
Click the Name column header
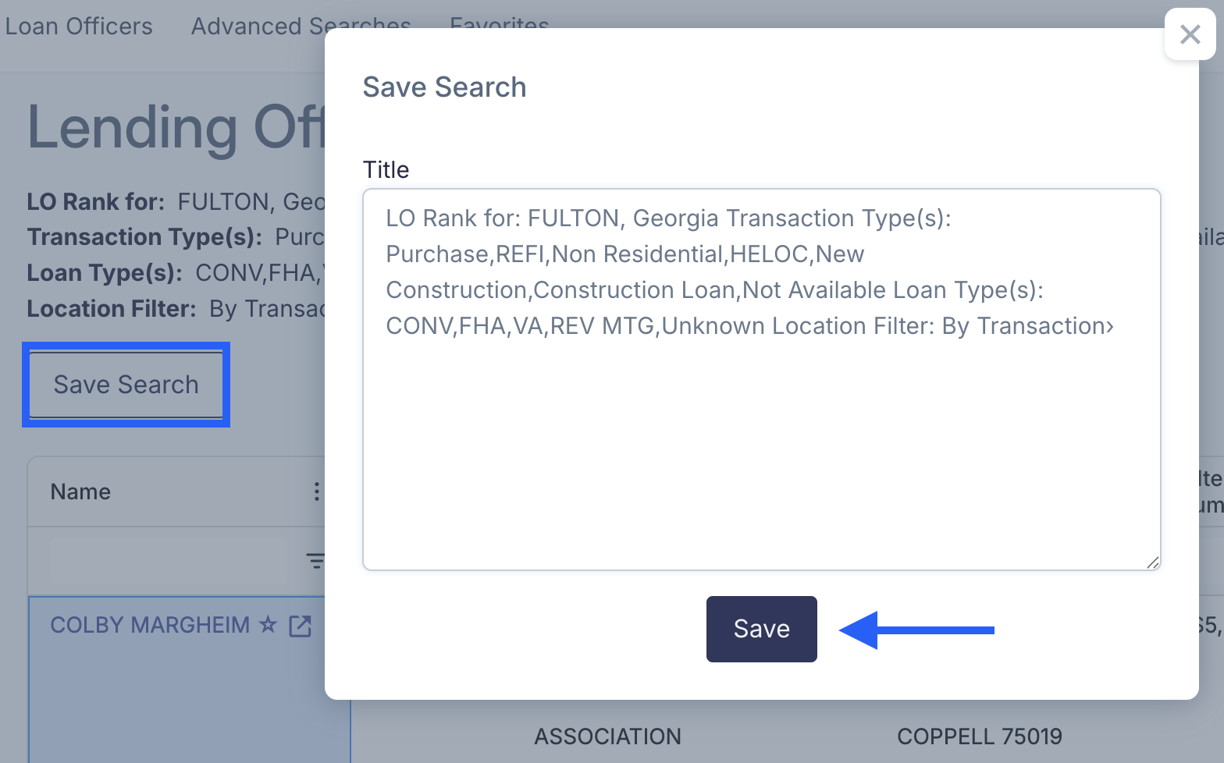(80, 492)
